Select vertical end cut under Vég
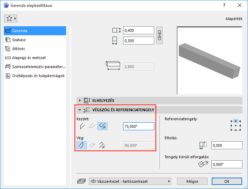This screenshot has width=248, height=189. pos(82,145)
